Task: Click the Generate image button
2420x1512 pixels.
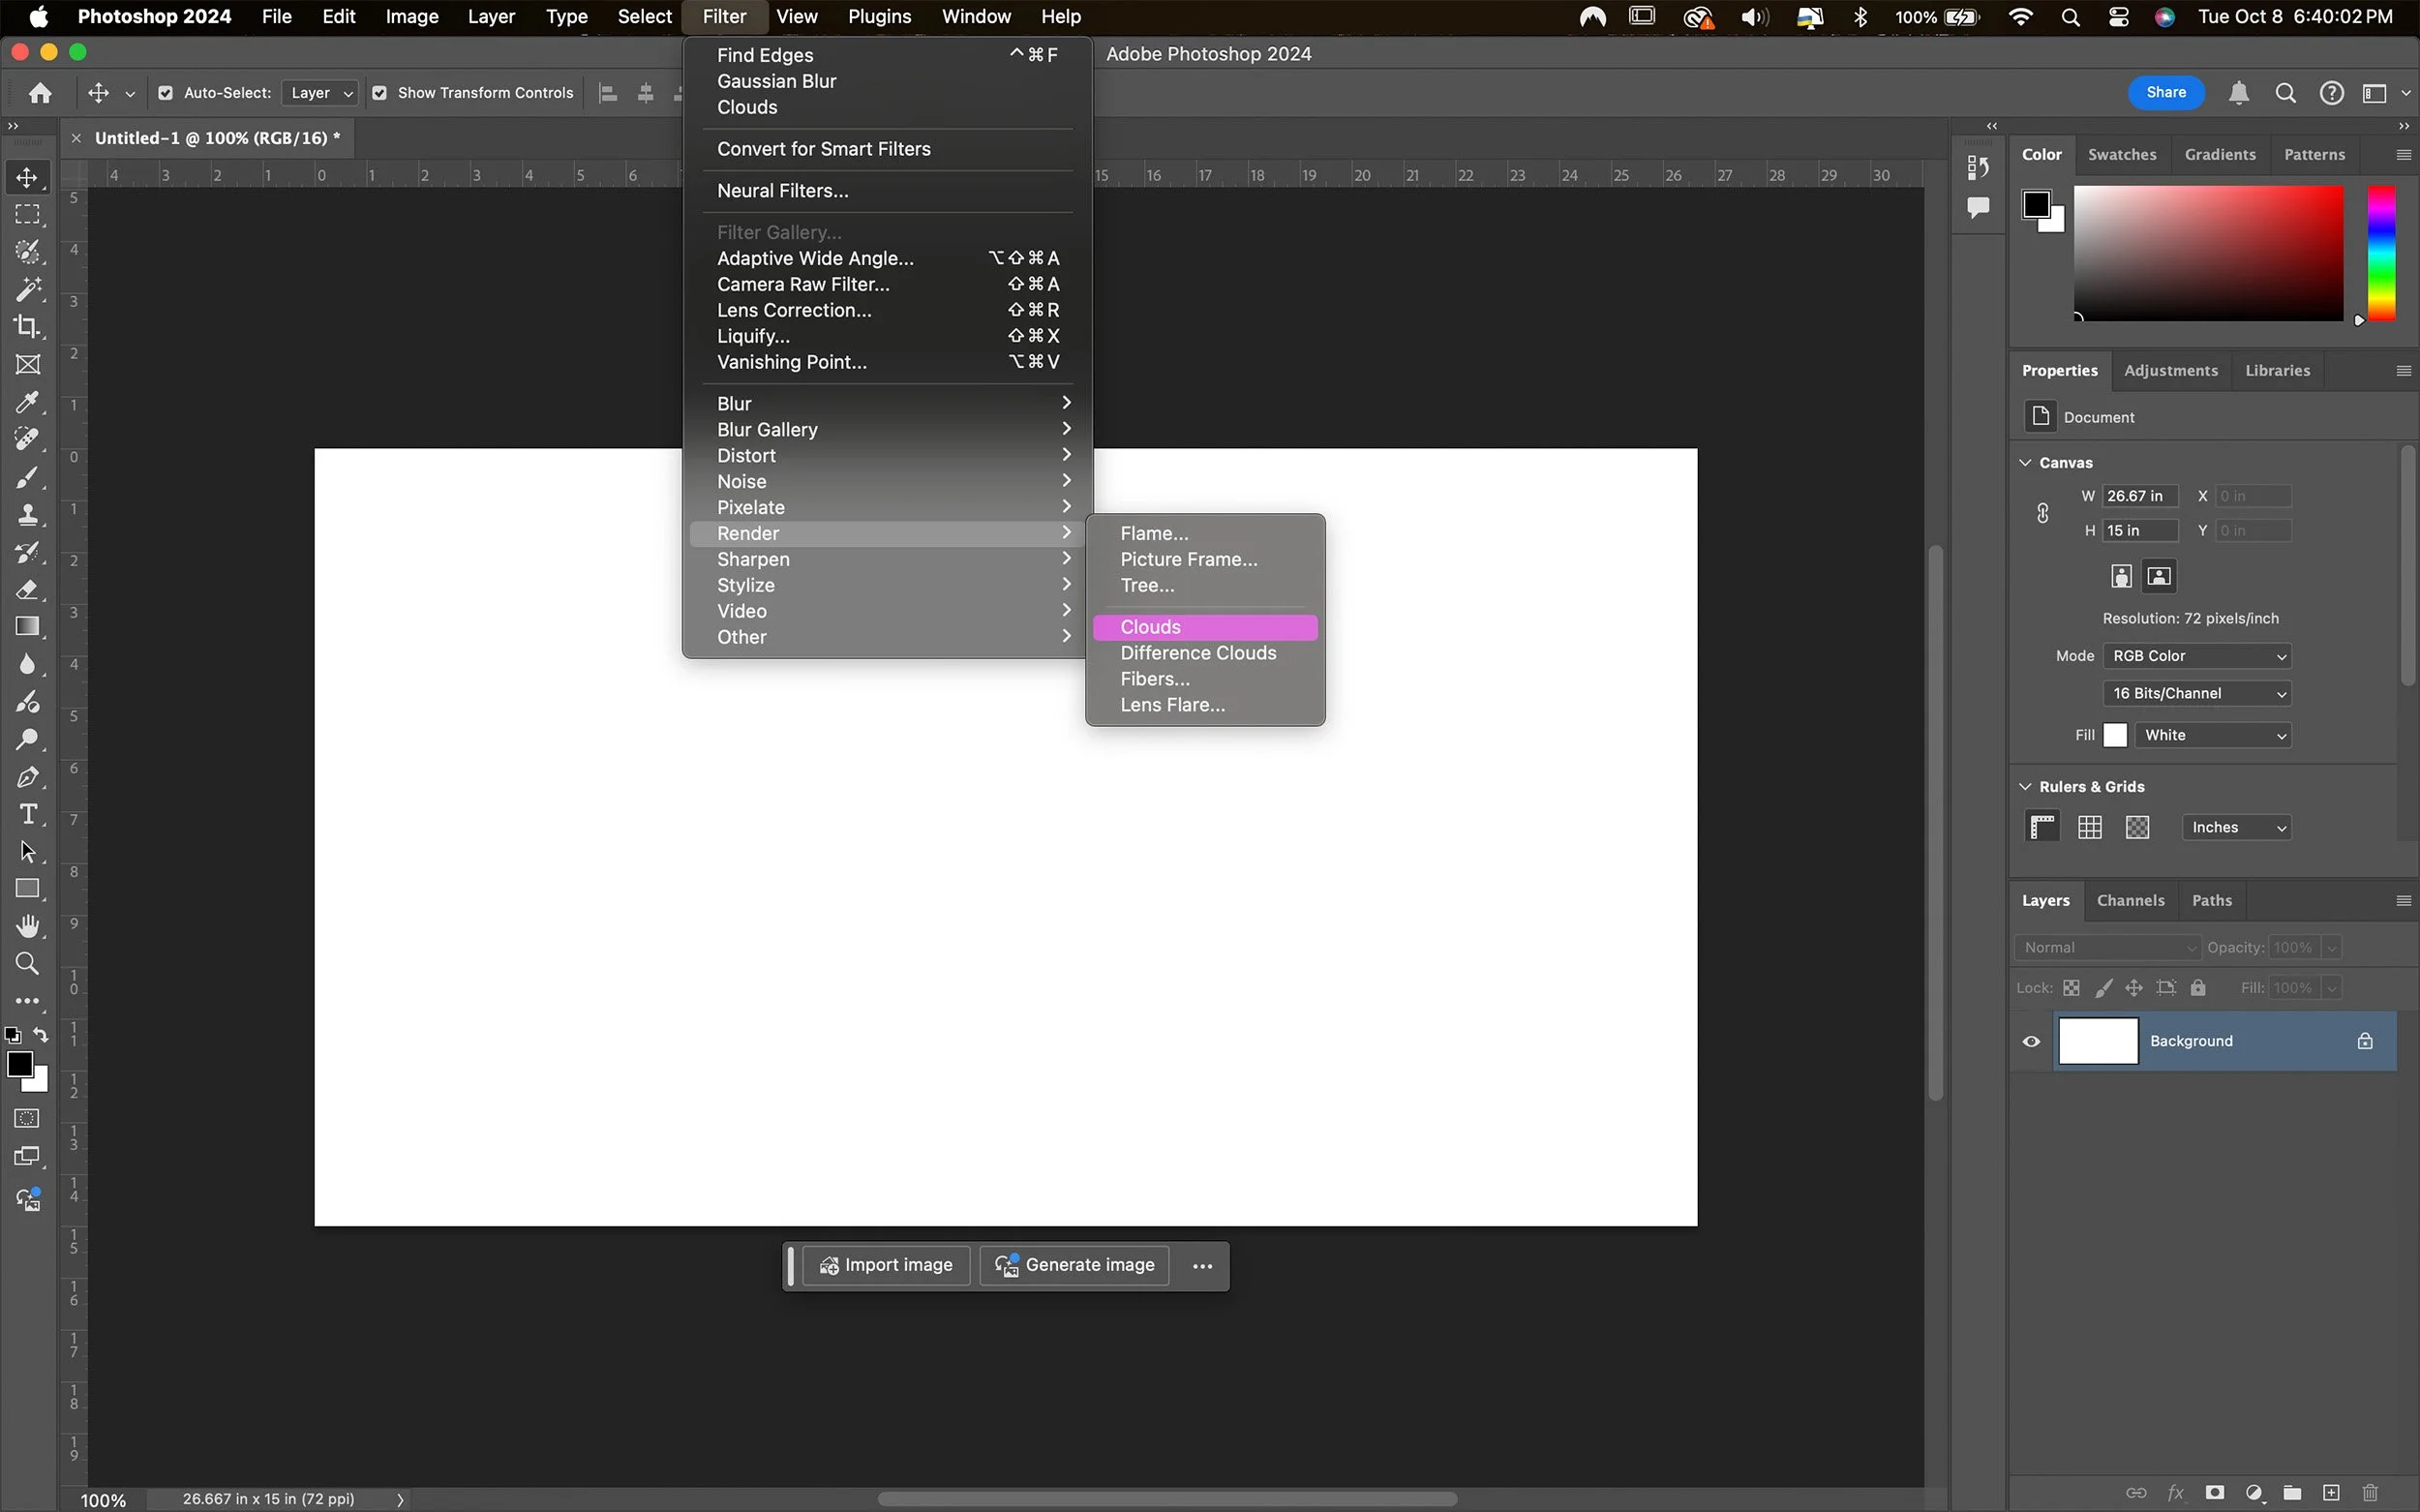Action: click(1075, 1265)
